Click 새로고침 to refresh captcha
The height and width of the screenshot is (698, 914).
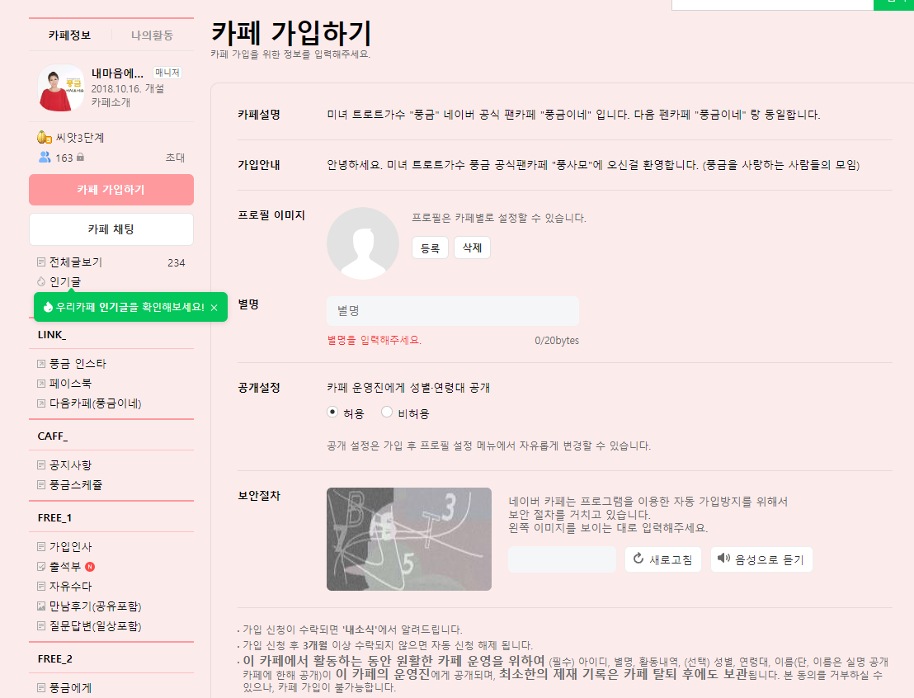coord(663,559)
